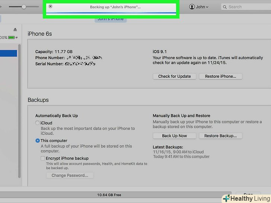
Task: Click Change Password button
Action: [x=70, y=175]
